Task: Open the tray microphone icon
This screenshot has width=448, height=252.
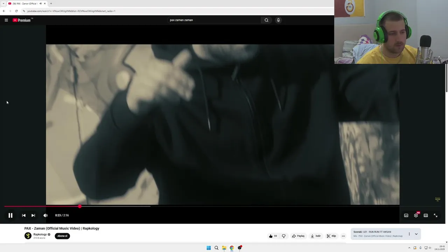Action: [x=420, y=248]
